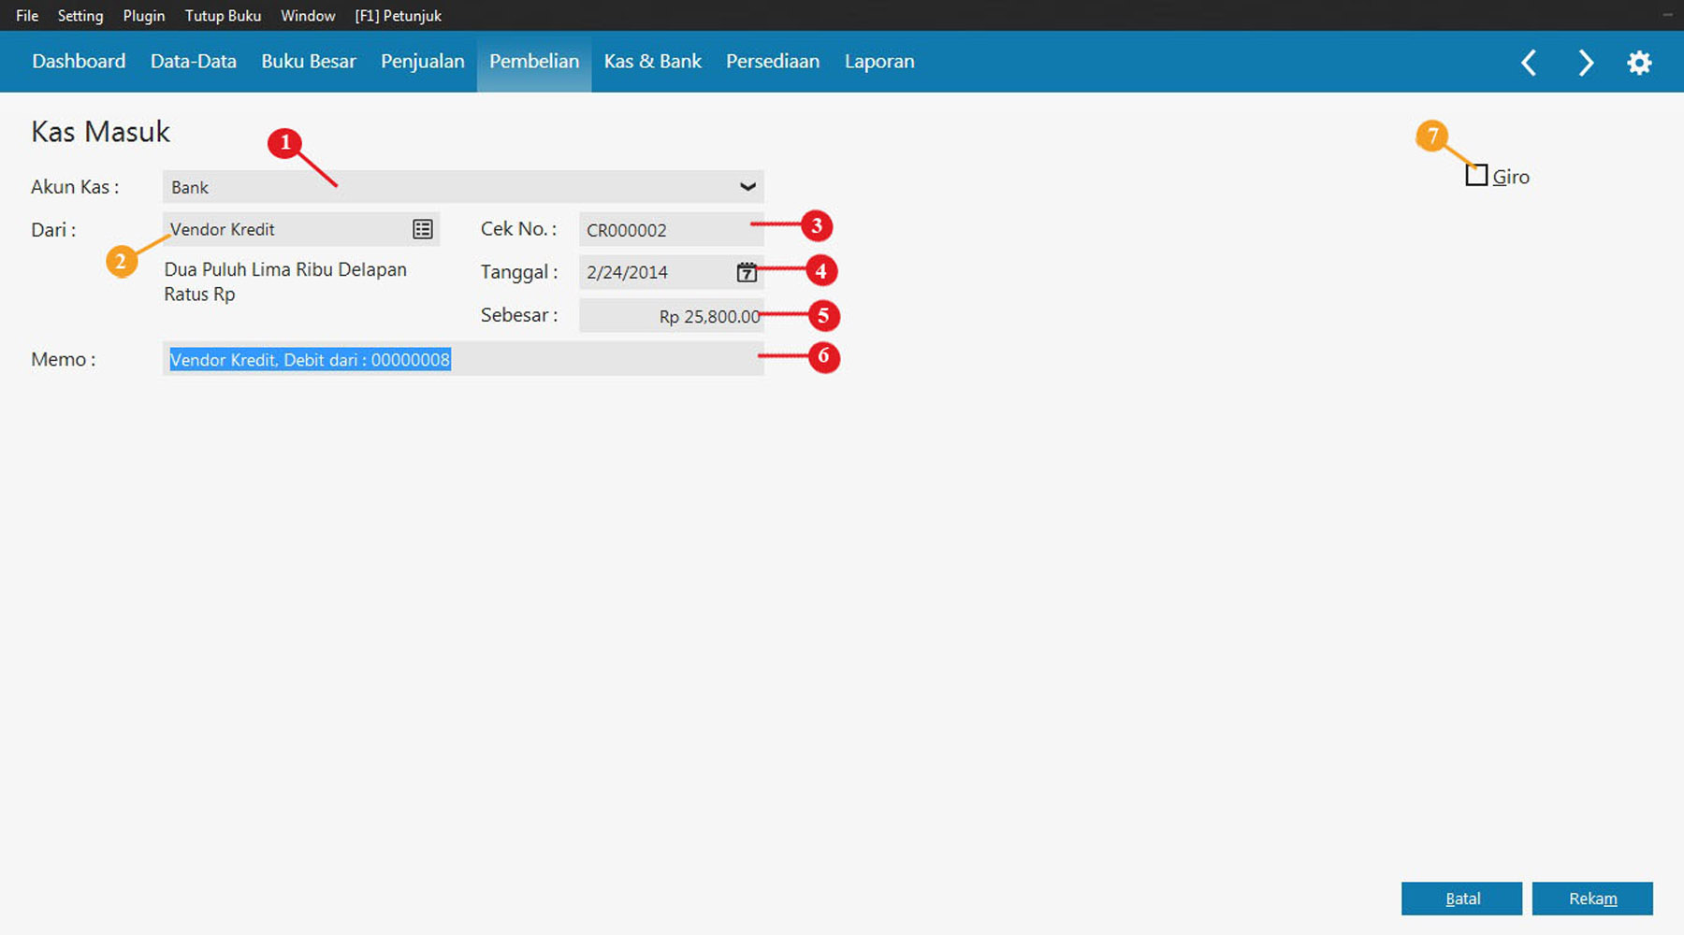Open the Setting menu
The image size is (1684, 935).
[80, 16]
